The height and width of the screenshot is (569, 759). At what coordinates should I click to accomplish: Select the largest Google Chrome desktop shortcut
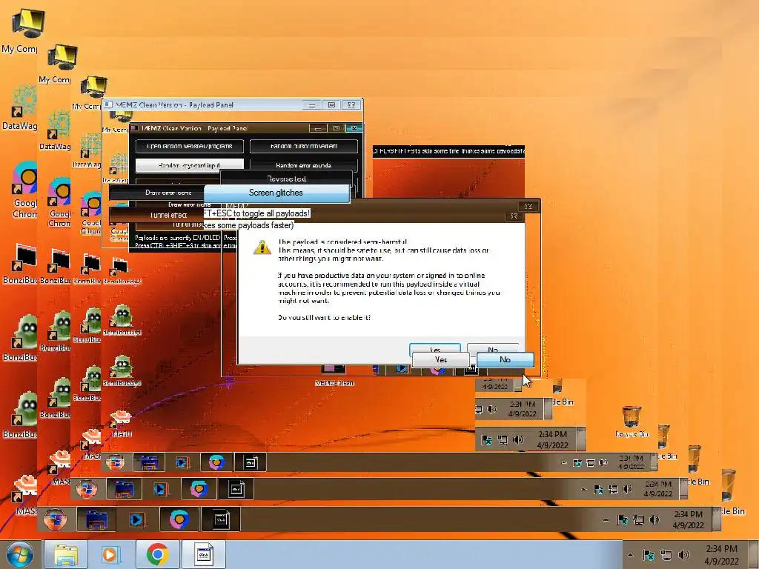click(24, 190)
